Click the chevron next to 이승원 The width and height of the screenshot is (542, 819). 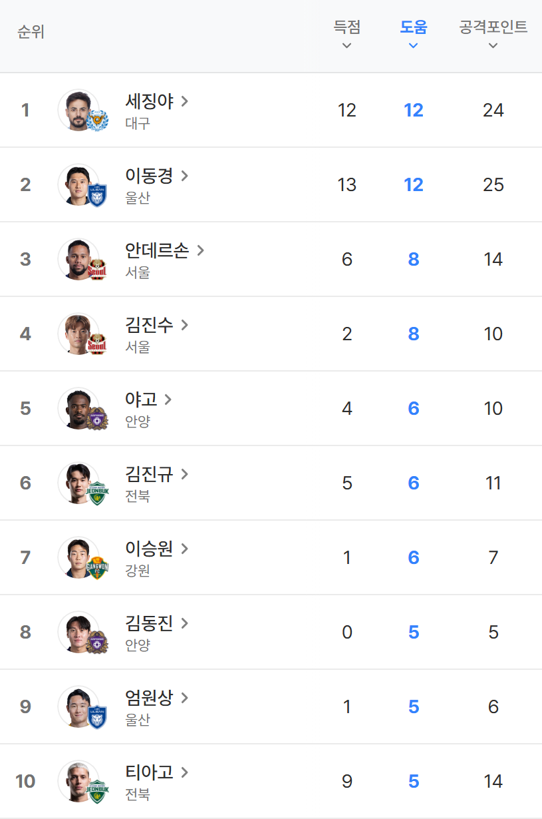tap(185, 549)
